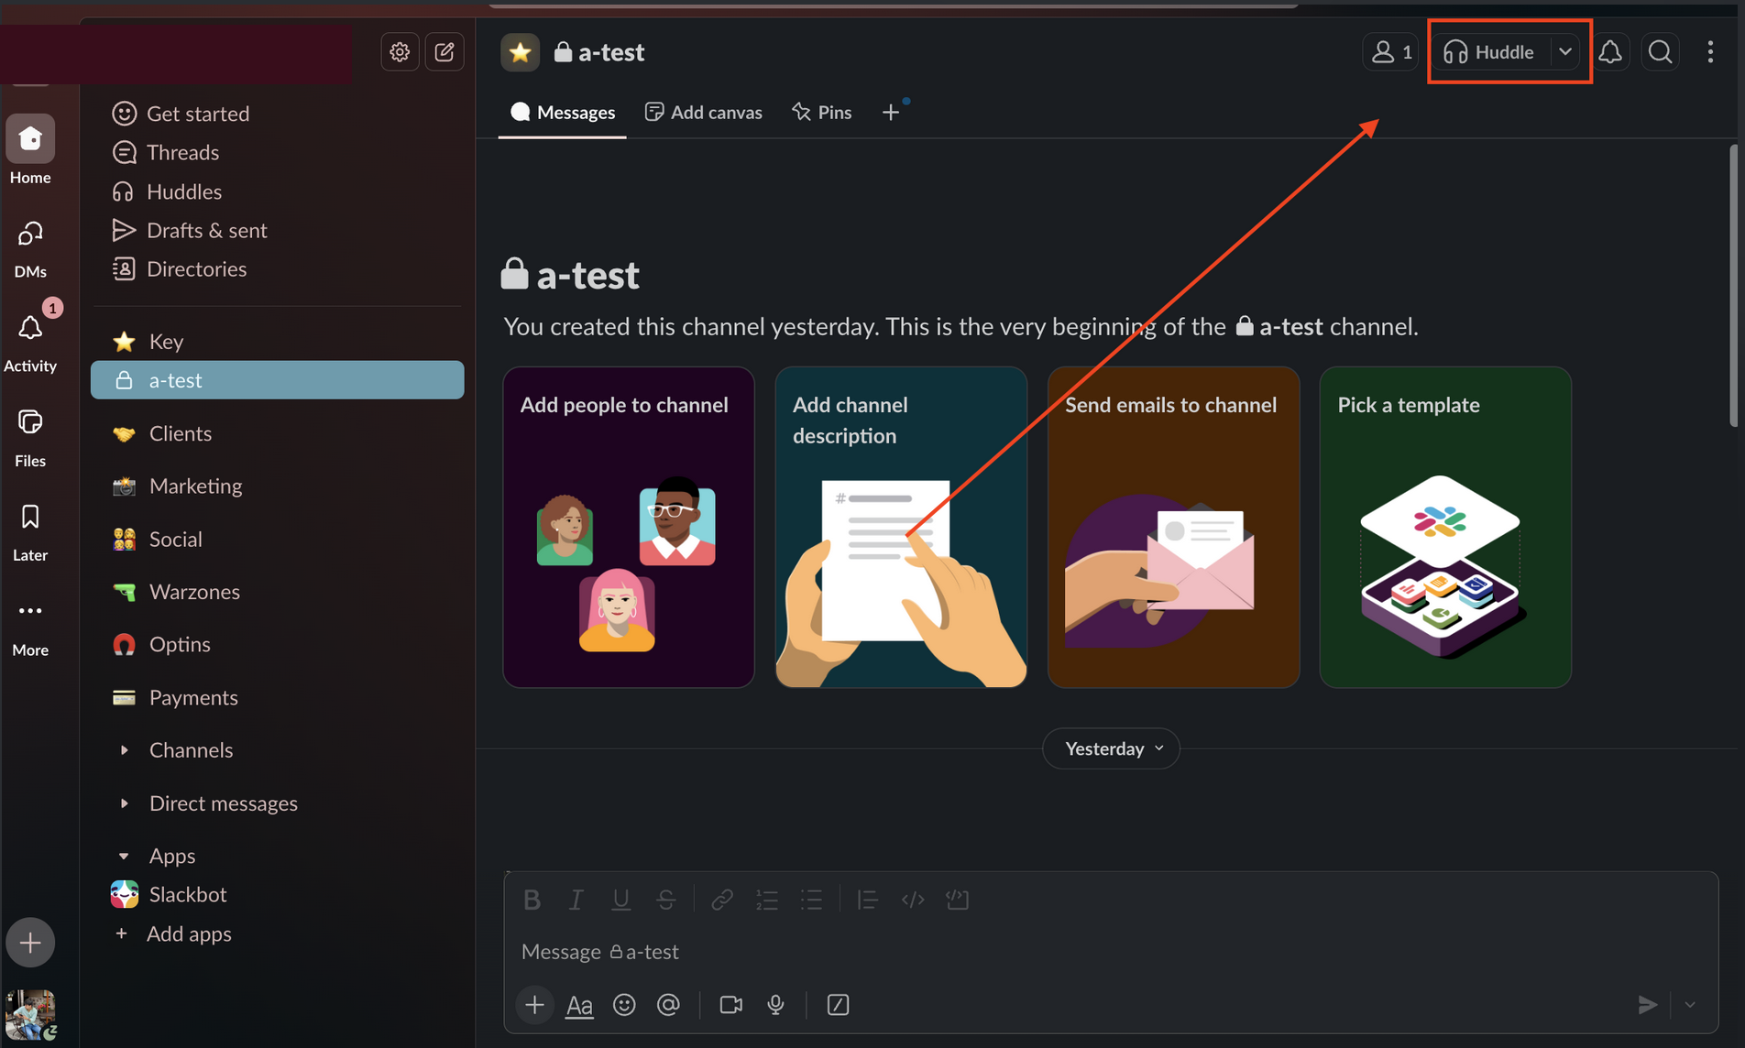This screenshot has height=1048, width=1745.
Task: Click the emoji picker icon in composer
Action: 624,1005
